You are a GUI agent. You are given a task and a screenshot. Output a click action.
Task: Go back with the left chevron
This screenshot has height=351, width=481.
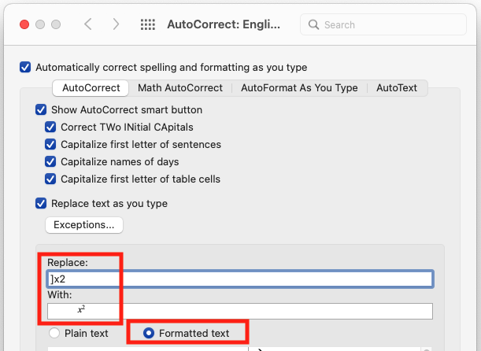(88, 24)
